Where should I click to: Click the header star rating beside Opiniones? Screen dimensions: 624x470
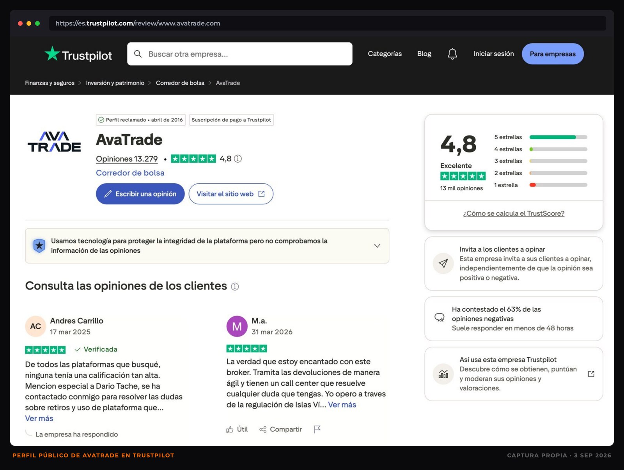click(x=193, y=159)
